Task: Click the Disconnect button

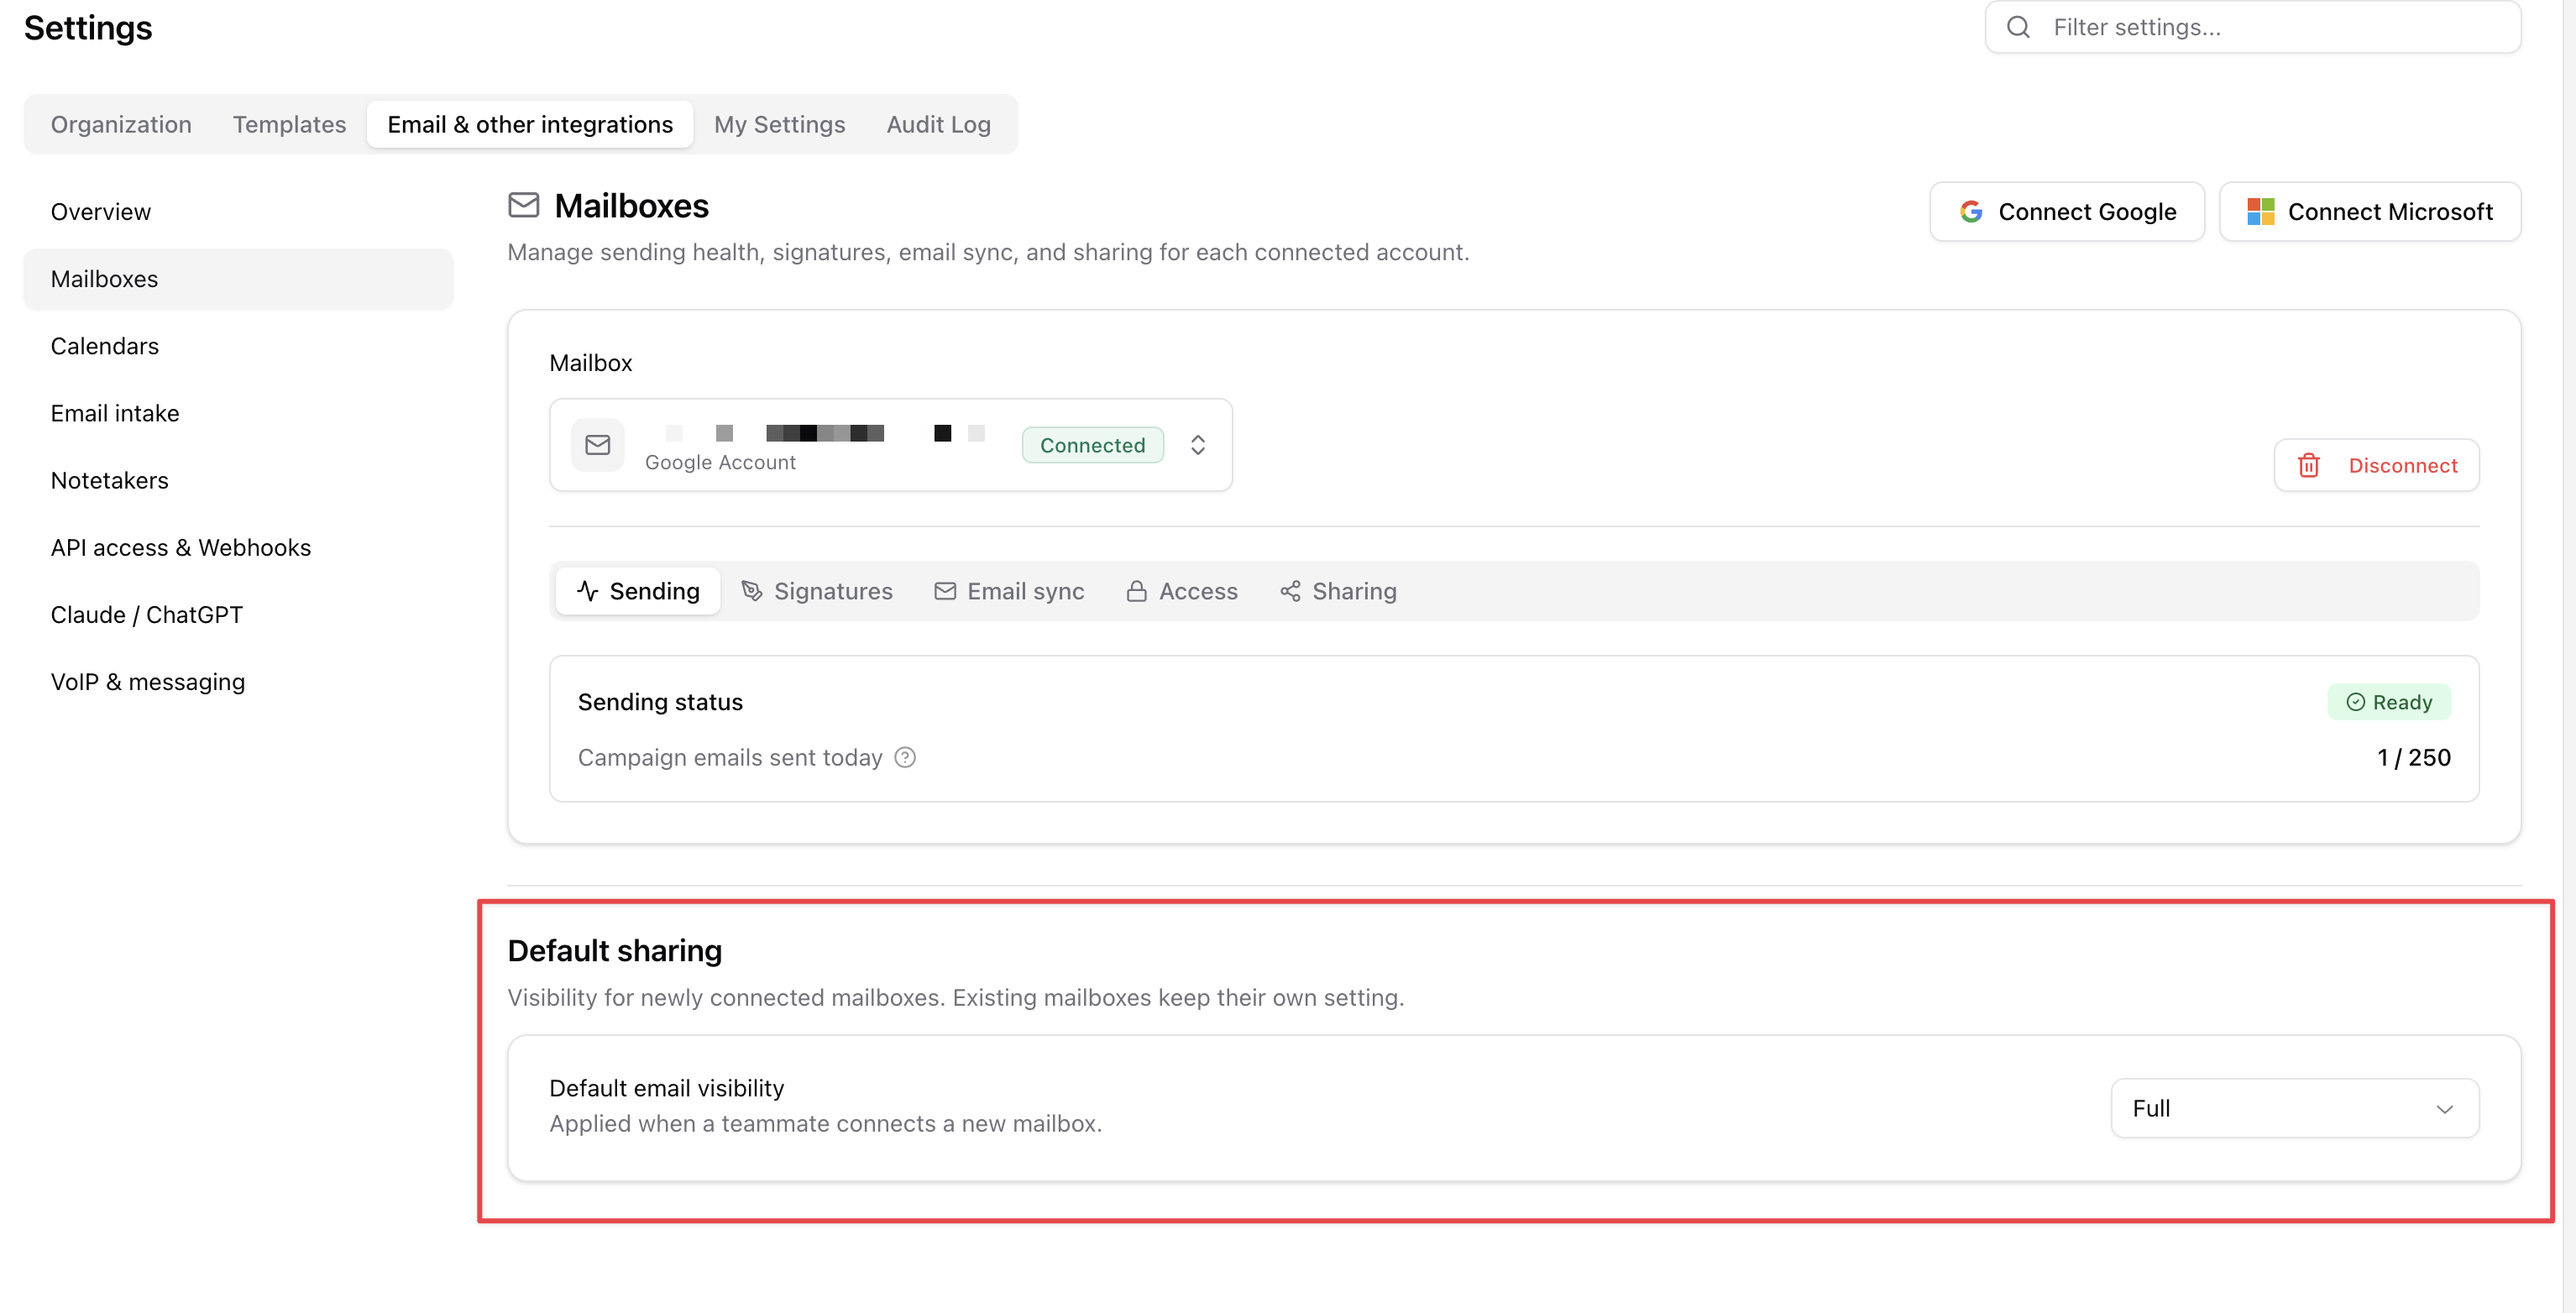Action: coord(2375,465)
